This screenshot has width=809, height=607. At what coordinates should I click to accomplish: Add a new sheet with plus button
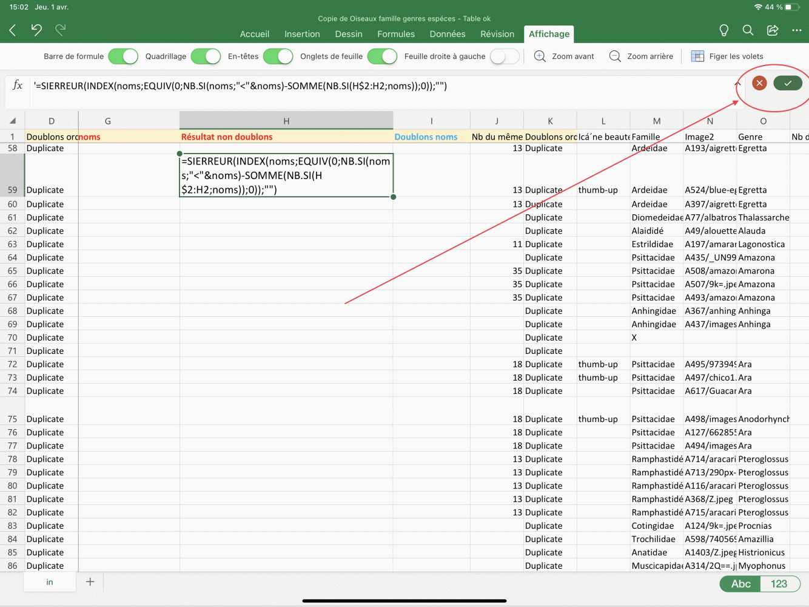point(90,582)
